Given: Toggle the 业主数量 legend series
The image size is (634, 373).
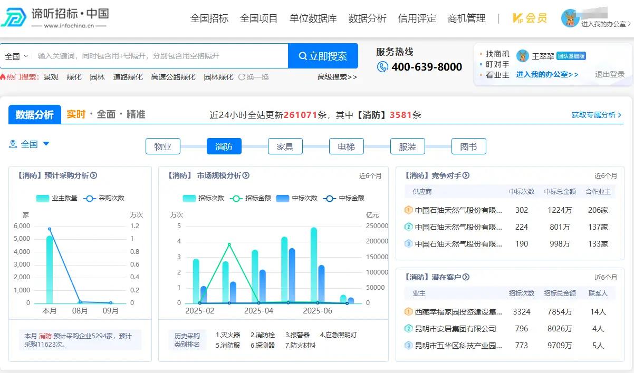Looking at the screenshot, I should point(56,198).
